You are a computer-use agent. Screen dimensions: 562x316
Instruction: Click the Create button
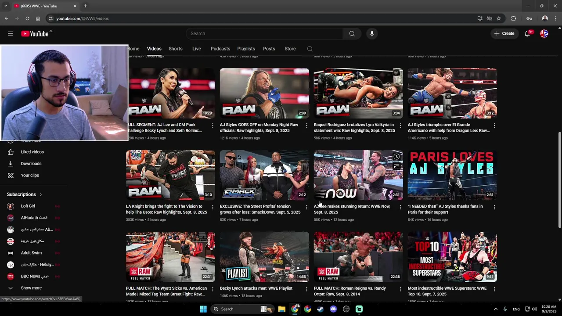[x=504, y=34]
